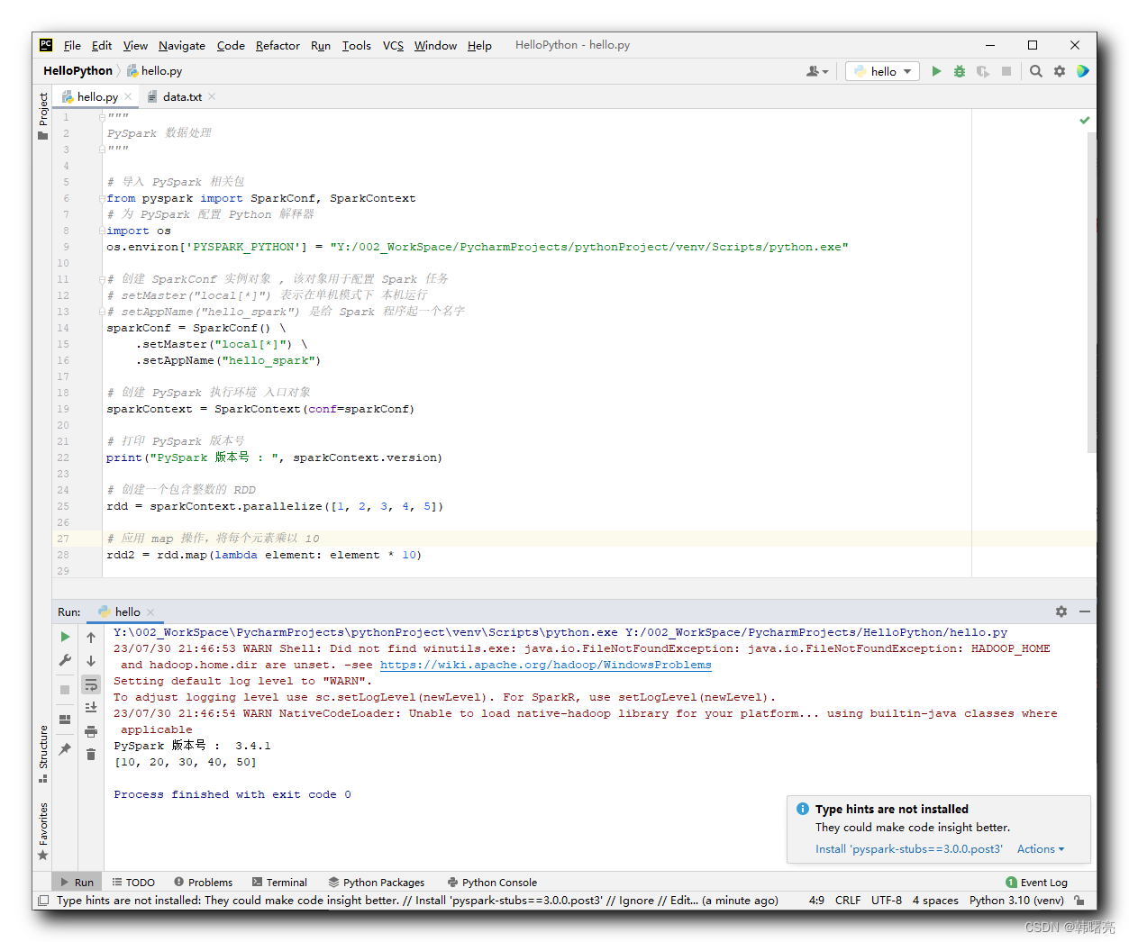
Task: Pin the Run tool window tab
Action: (x=65, y=747)
